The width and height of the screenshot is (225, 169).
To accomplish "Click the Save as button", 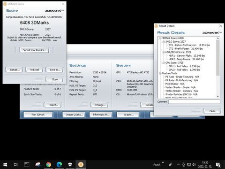I will [55, 70].
